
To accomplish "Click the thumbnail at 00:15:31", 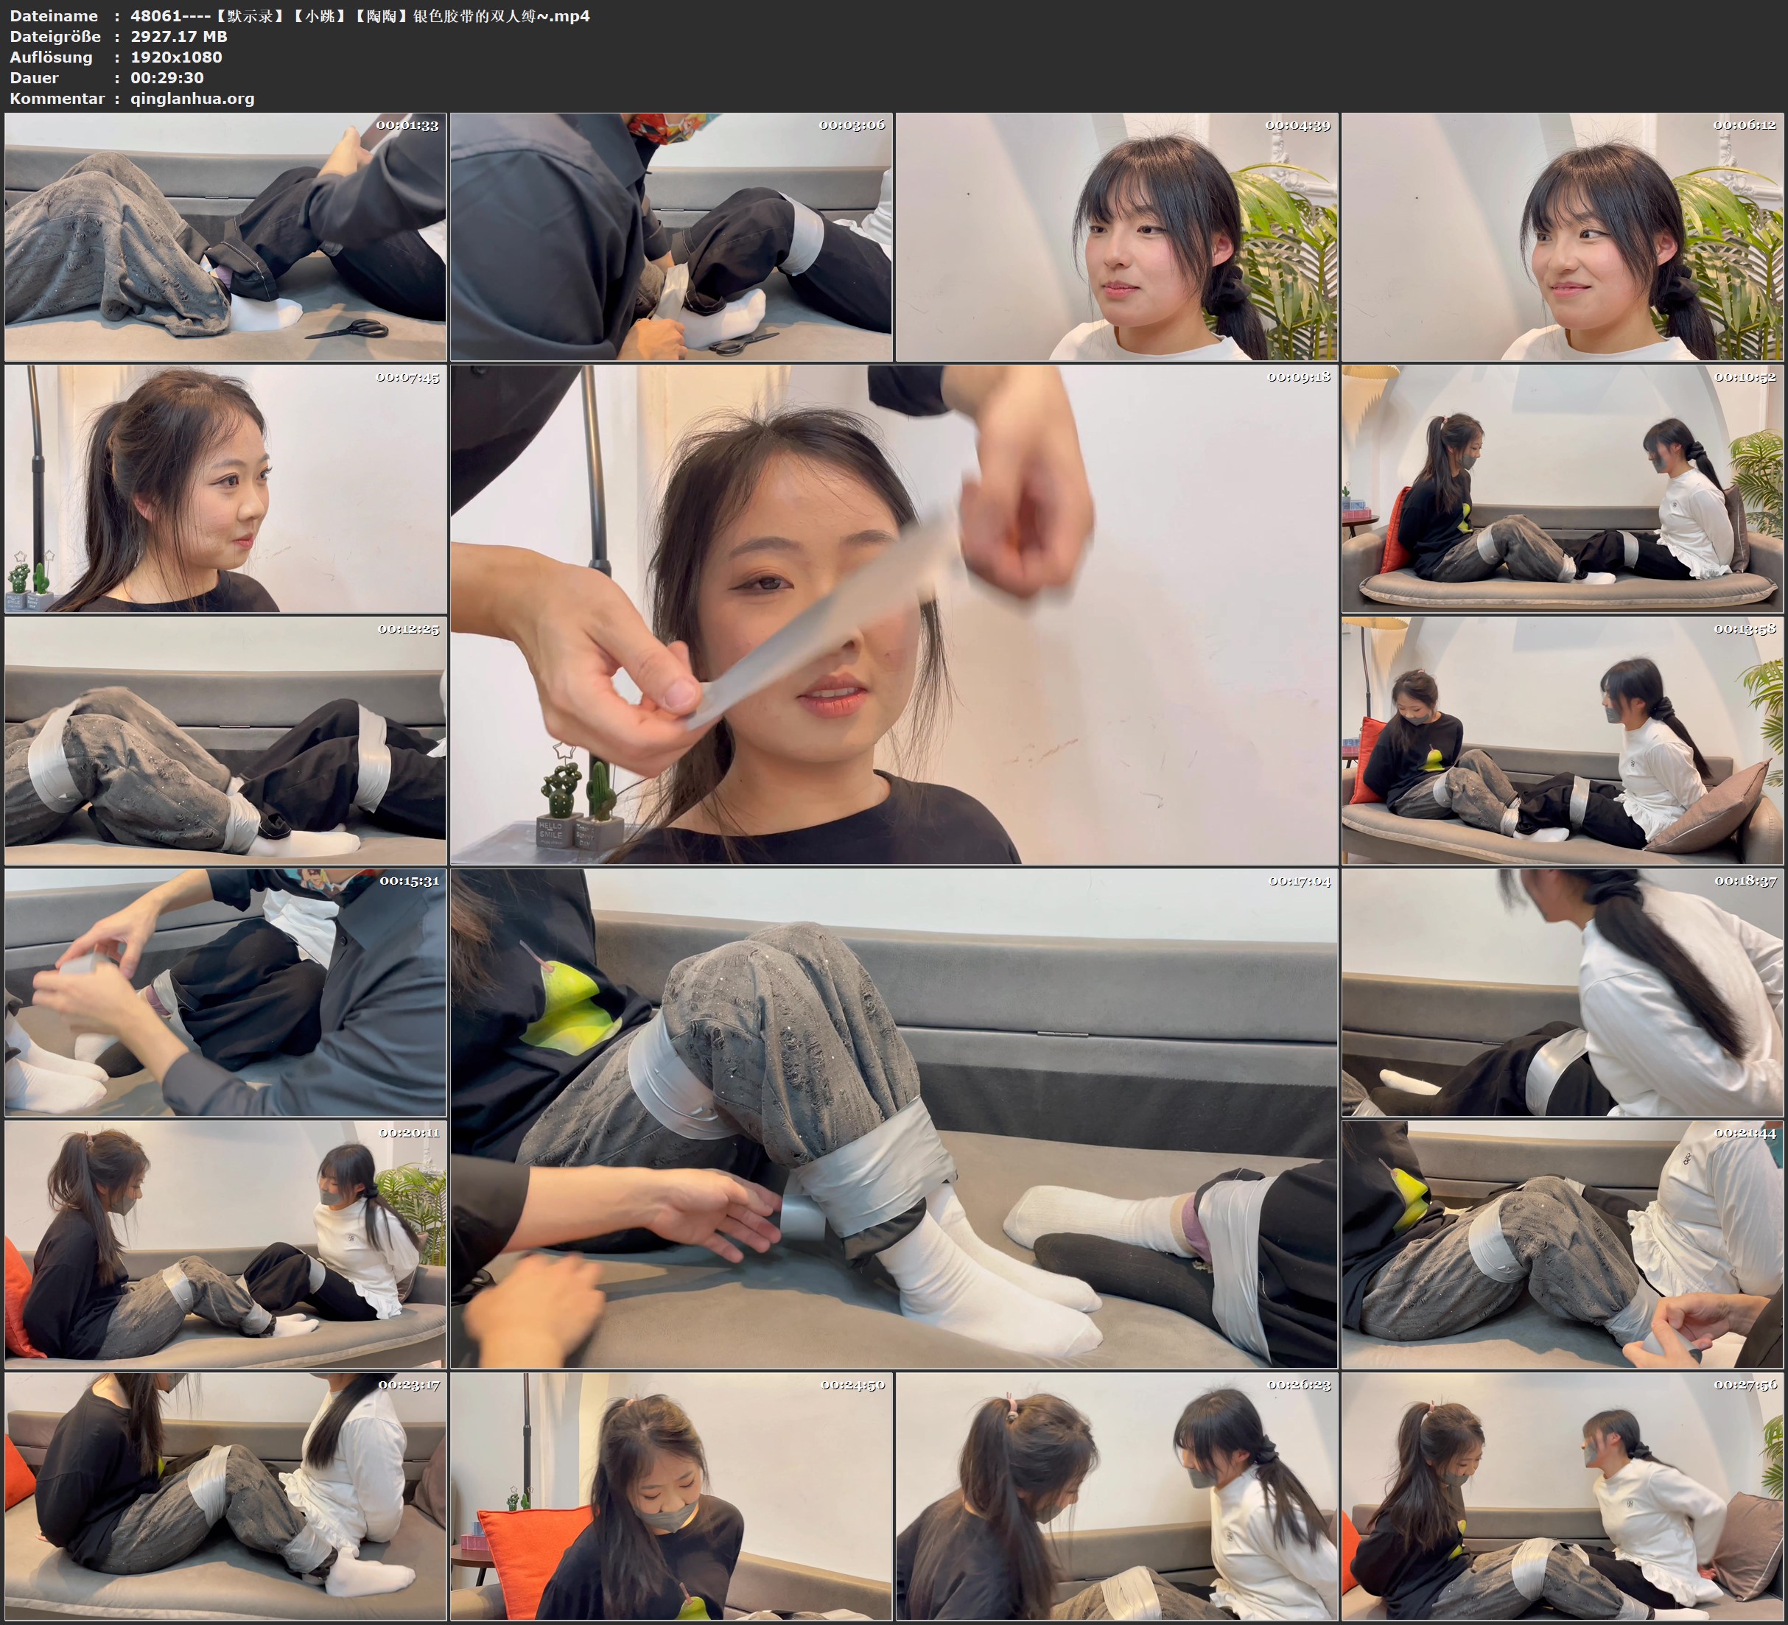I will point(225,992).
